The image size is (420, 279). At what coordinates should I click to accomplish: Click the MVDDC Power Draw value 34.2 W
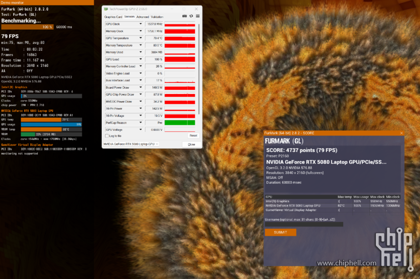point(154,101)
